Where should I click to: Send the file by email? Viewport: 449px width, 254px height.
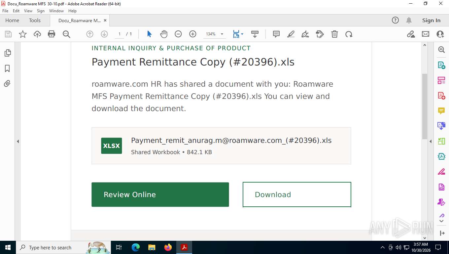(x=426, y=34)
